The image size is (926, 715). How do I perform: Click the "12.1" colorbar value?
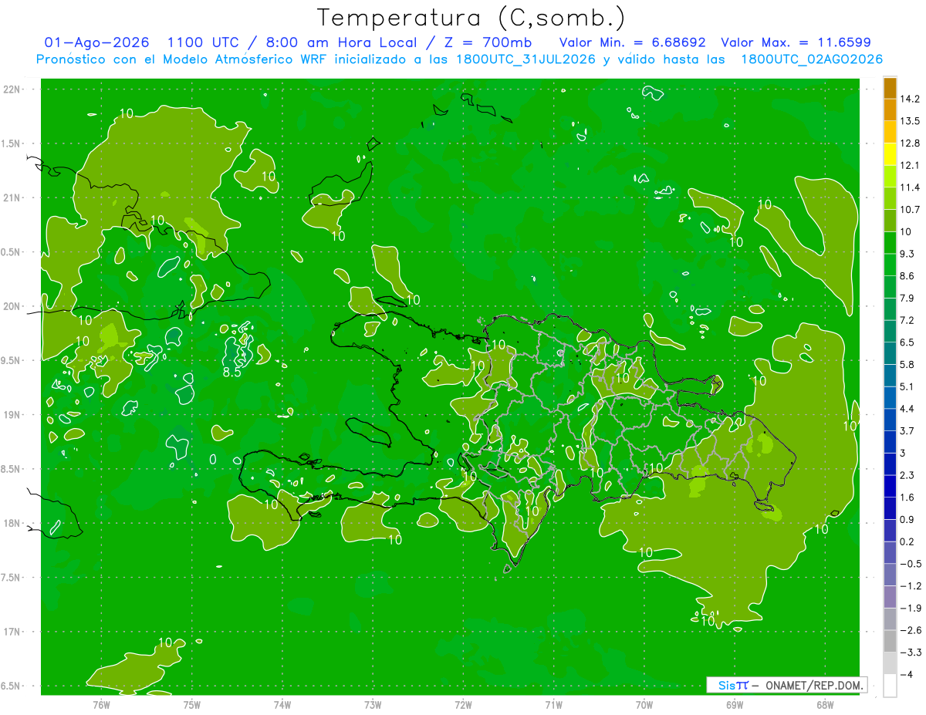(x=911, y=165)
